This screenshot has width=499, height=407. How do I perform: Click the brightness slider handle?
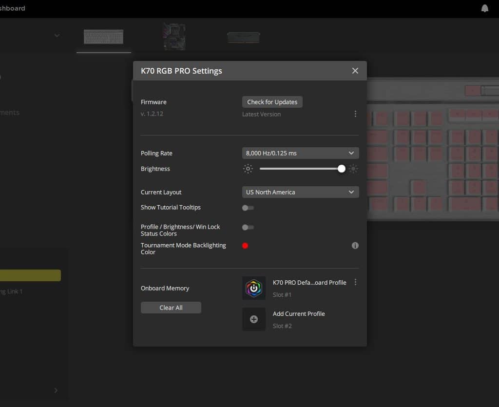pyautogui.click(x=341, y=169)
